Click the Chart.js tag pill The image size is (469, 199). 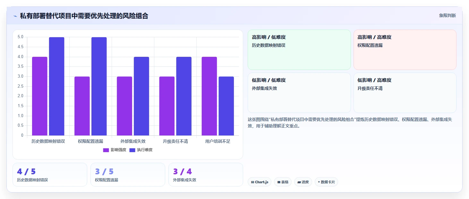(260, 182)
